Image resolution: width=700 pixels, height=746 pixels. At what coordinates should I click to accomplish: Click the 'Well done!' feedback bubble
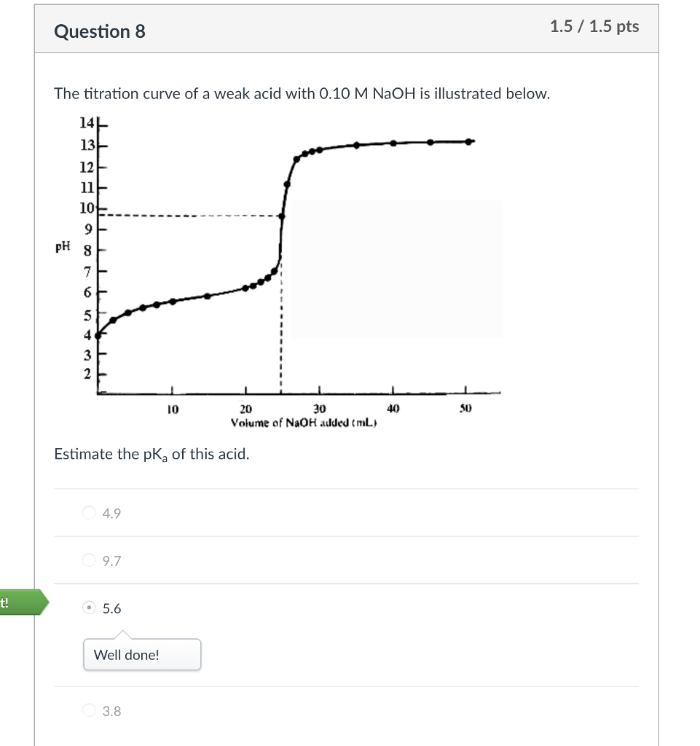(142, 655)
